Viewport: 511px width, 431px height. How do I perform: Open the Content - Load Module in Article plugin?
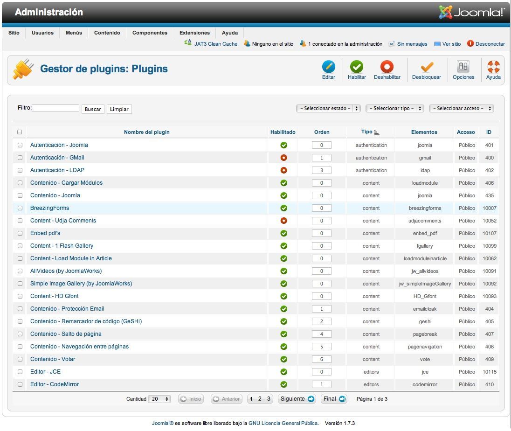pyautogui.click(x=71, y=258)
